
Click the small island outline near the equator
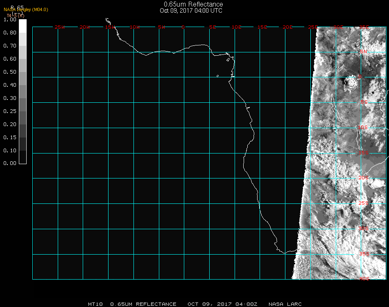(217, 76)
